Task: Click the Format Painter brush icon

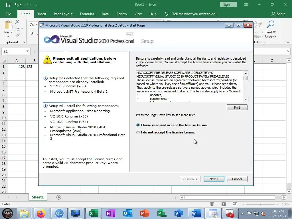Action: (x=17, y=35)
